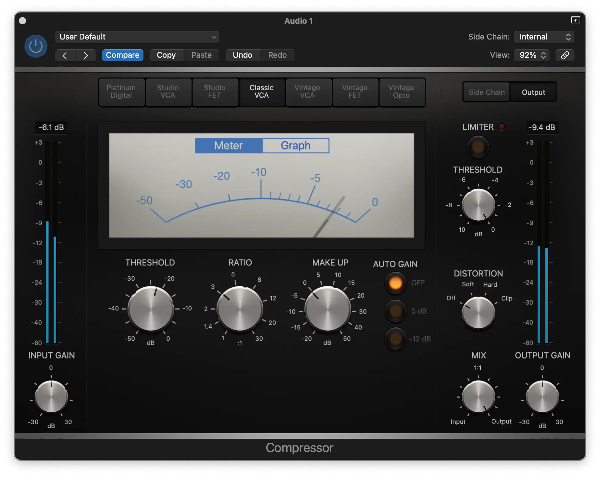Toggle the plugin power bypass button
Image resolution: width=600 pixels, height=477 pixels.
36,46
